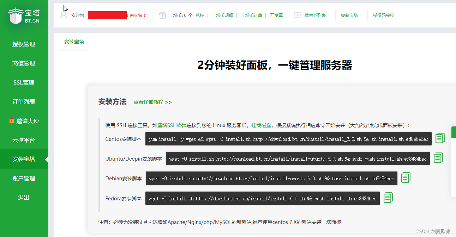Click the 安装宝塔 link in the header
The width and height of the screenshot is (456, 237).
tap(349, 15)
